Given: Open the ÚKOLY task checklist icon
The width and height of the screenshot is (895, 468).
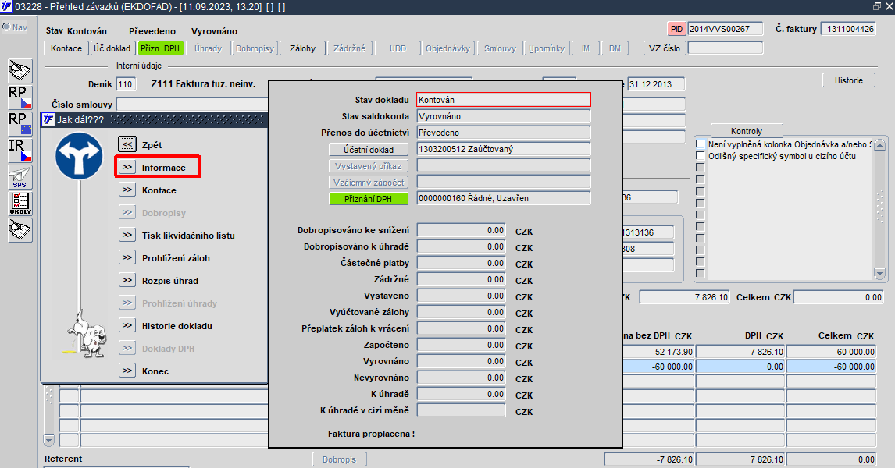Looking at the screenshot, I should point(20,204).
